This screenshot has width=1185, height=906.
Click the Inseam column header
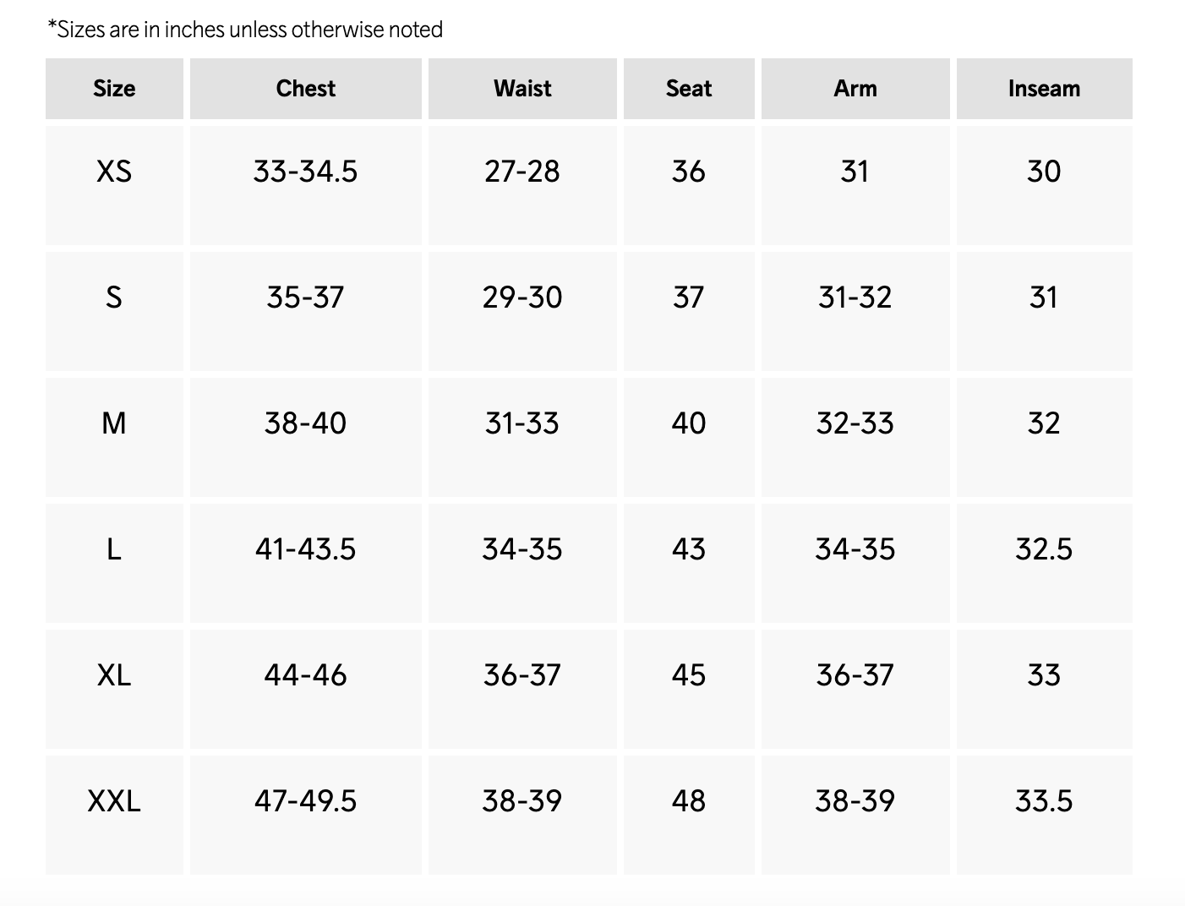tap(1044, 89)
